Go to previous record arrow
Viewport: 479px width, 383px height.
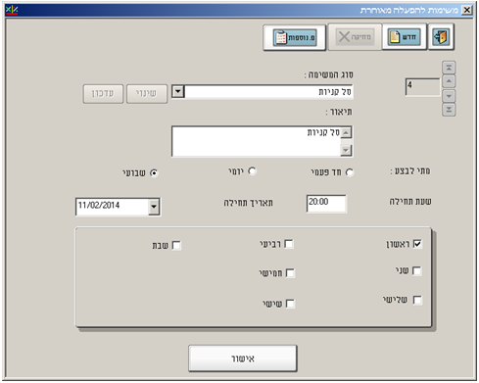(449, 81)
